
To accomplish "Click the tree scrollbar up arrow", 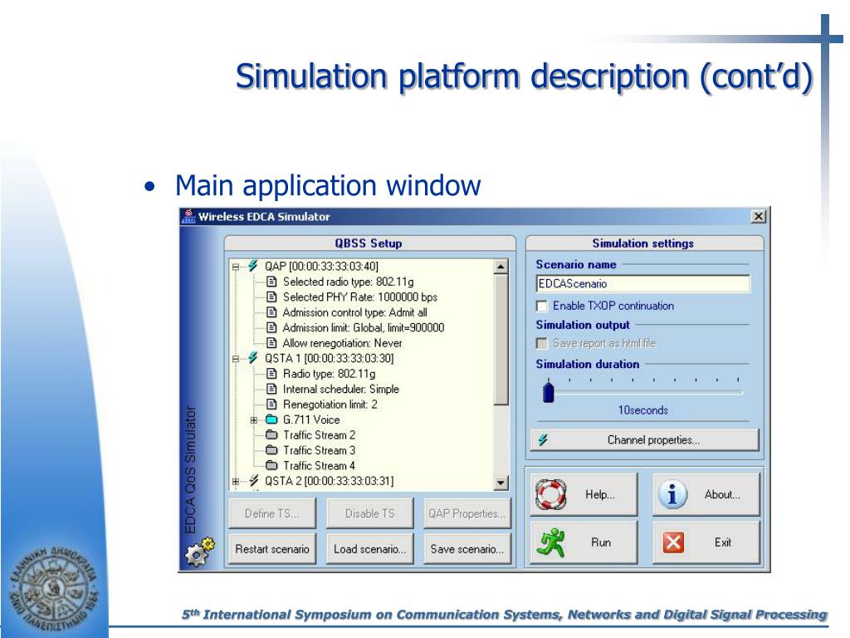I will (x=501, y=267).
